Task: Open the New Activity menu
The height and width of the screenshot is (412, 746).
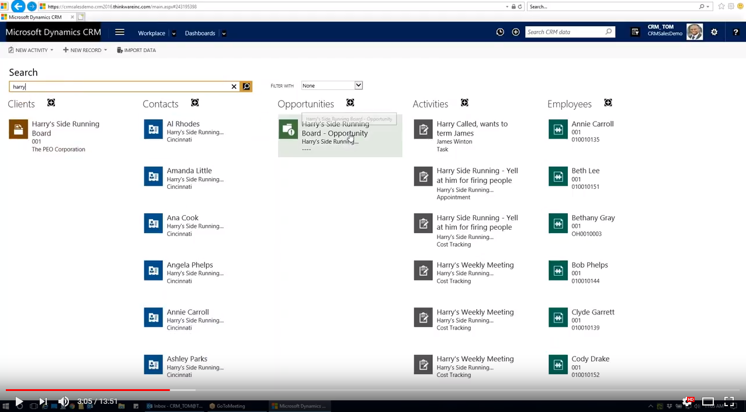Action: click(31, 50)
